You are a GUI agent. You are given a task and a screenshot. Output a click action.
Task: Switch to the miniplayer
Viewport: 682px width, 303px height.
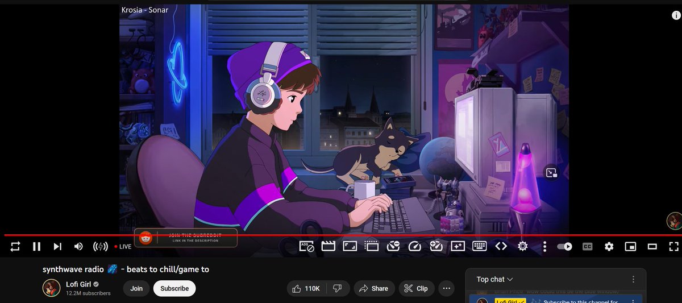pos(630,246)
